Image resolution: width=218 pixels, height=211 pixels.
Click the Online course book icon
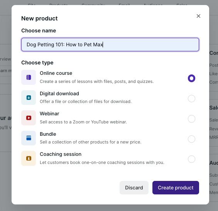click(x=29, y=77)
